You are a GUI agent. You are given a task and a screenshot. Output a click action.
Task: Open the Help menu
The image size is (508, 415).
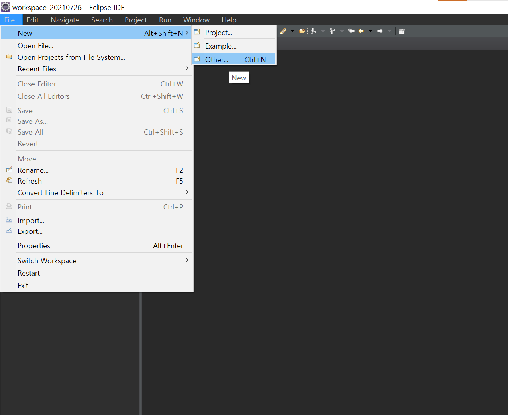229,20
